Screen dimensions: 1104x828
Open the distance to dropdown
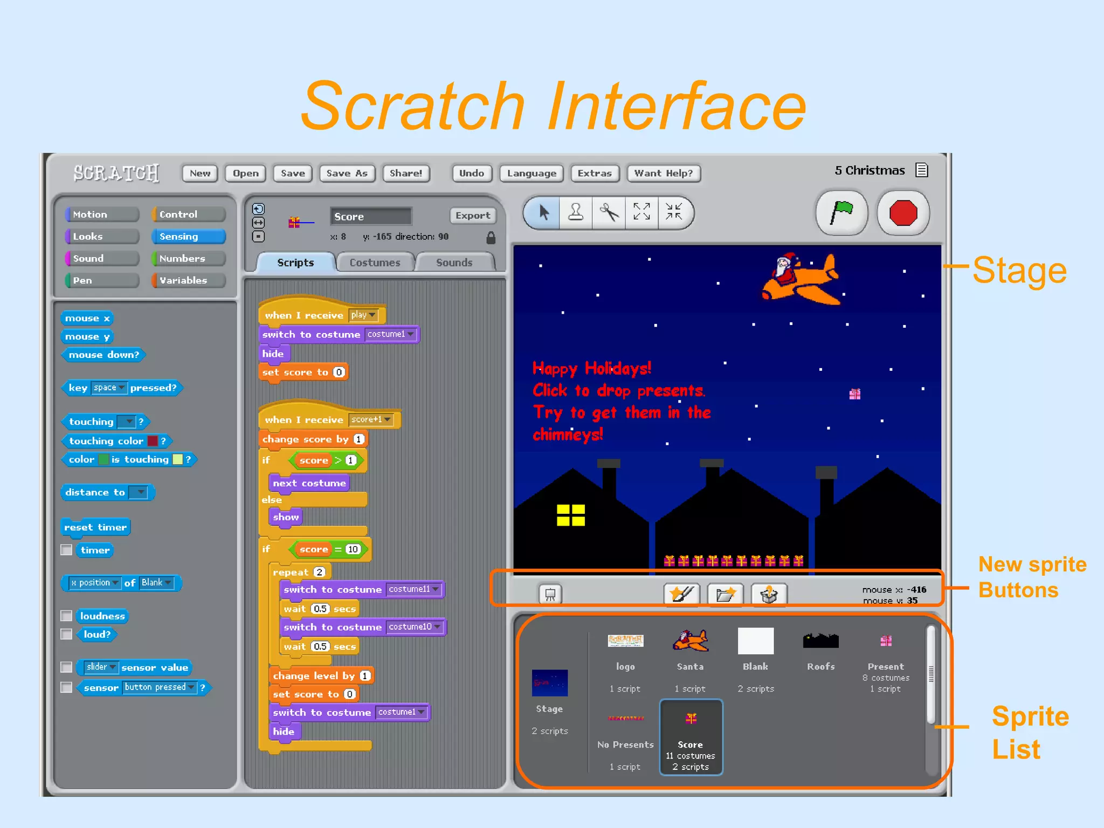pos(138,492)
